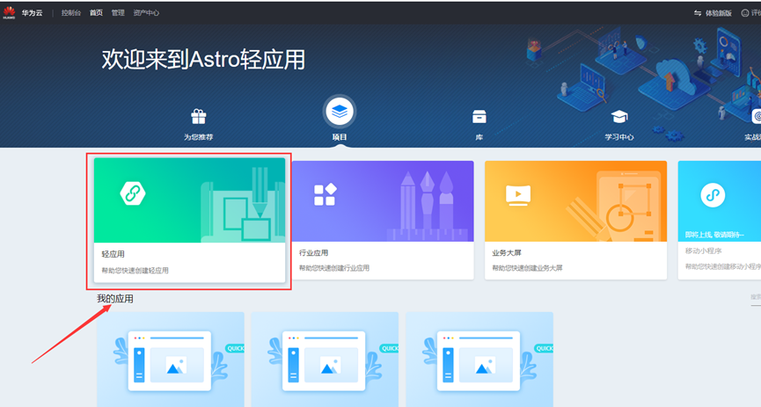Click the target icon at banner's right edge
Viewport: 761px width, 407px height.
click(756, 116)
